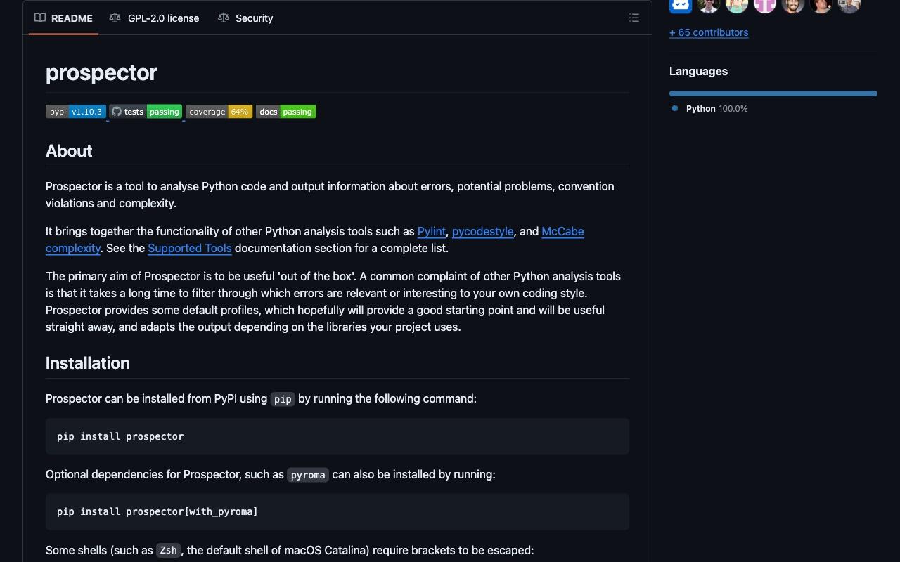Screen dimensions: 900x562
Task: Open the pink identicon contributor avatar
Action: click(x=765, y=5)
